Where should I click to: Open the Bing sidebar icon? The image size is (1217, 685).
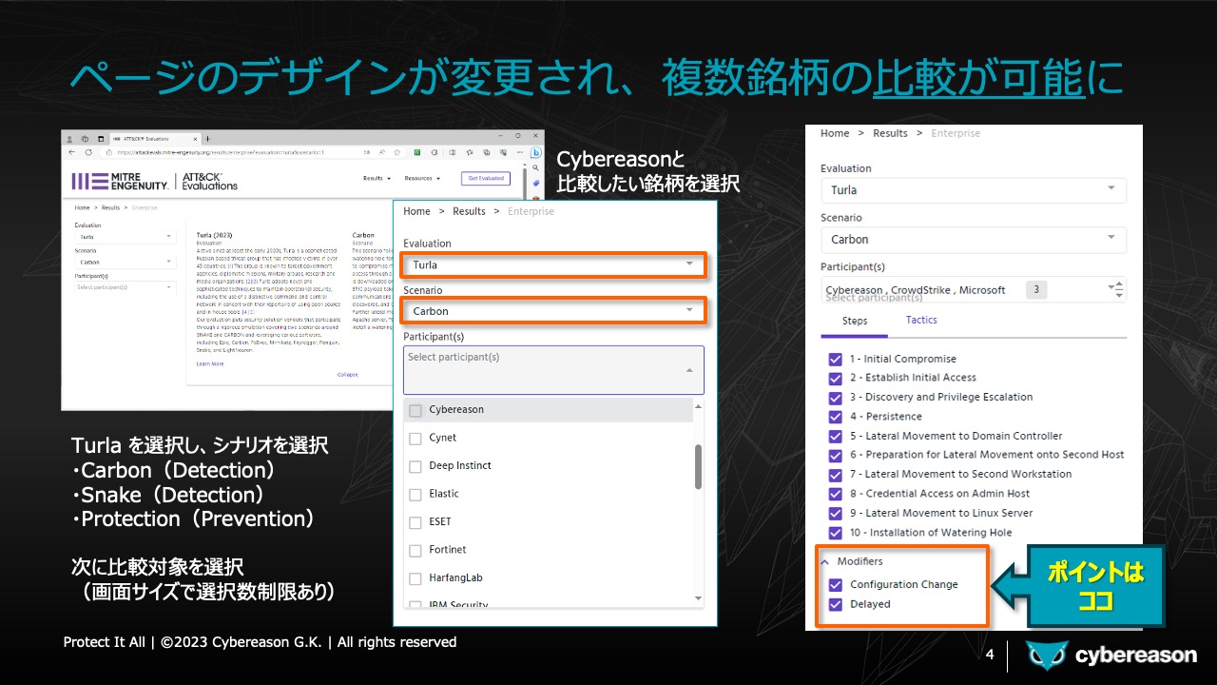535,153
